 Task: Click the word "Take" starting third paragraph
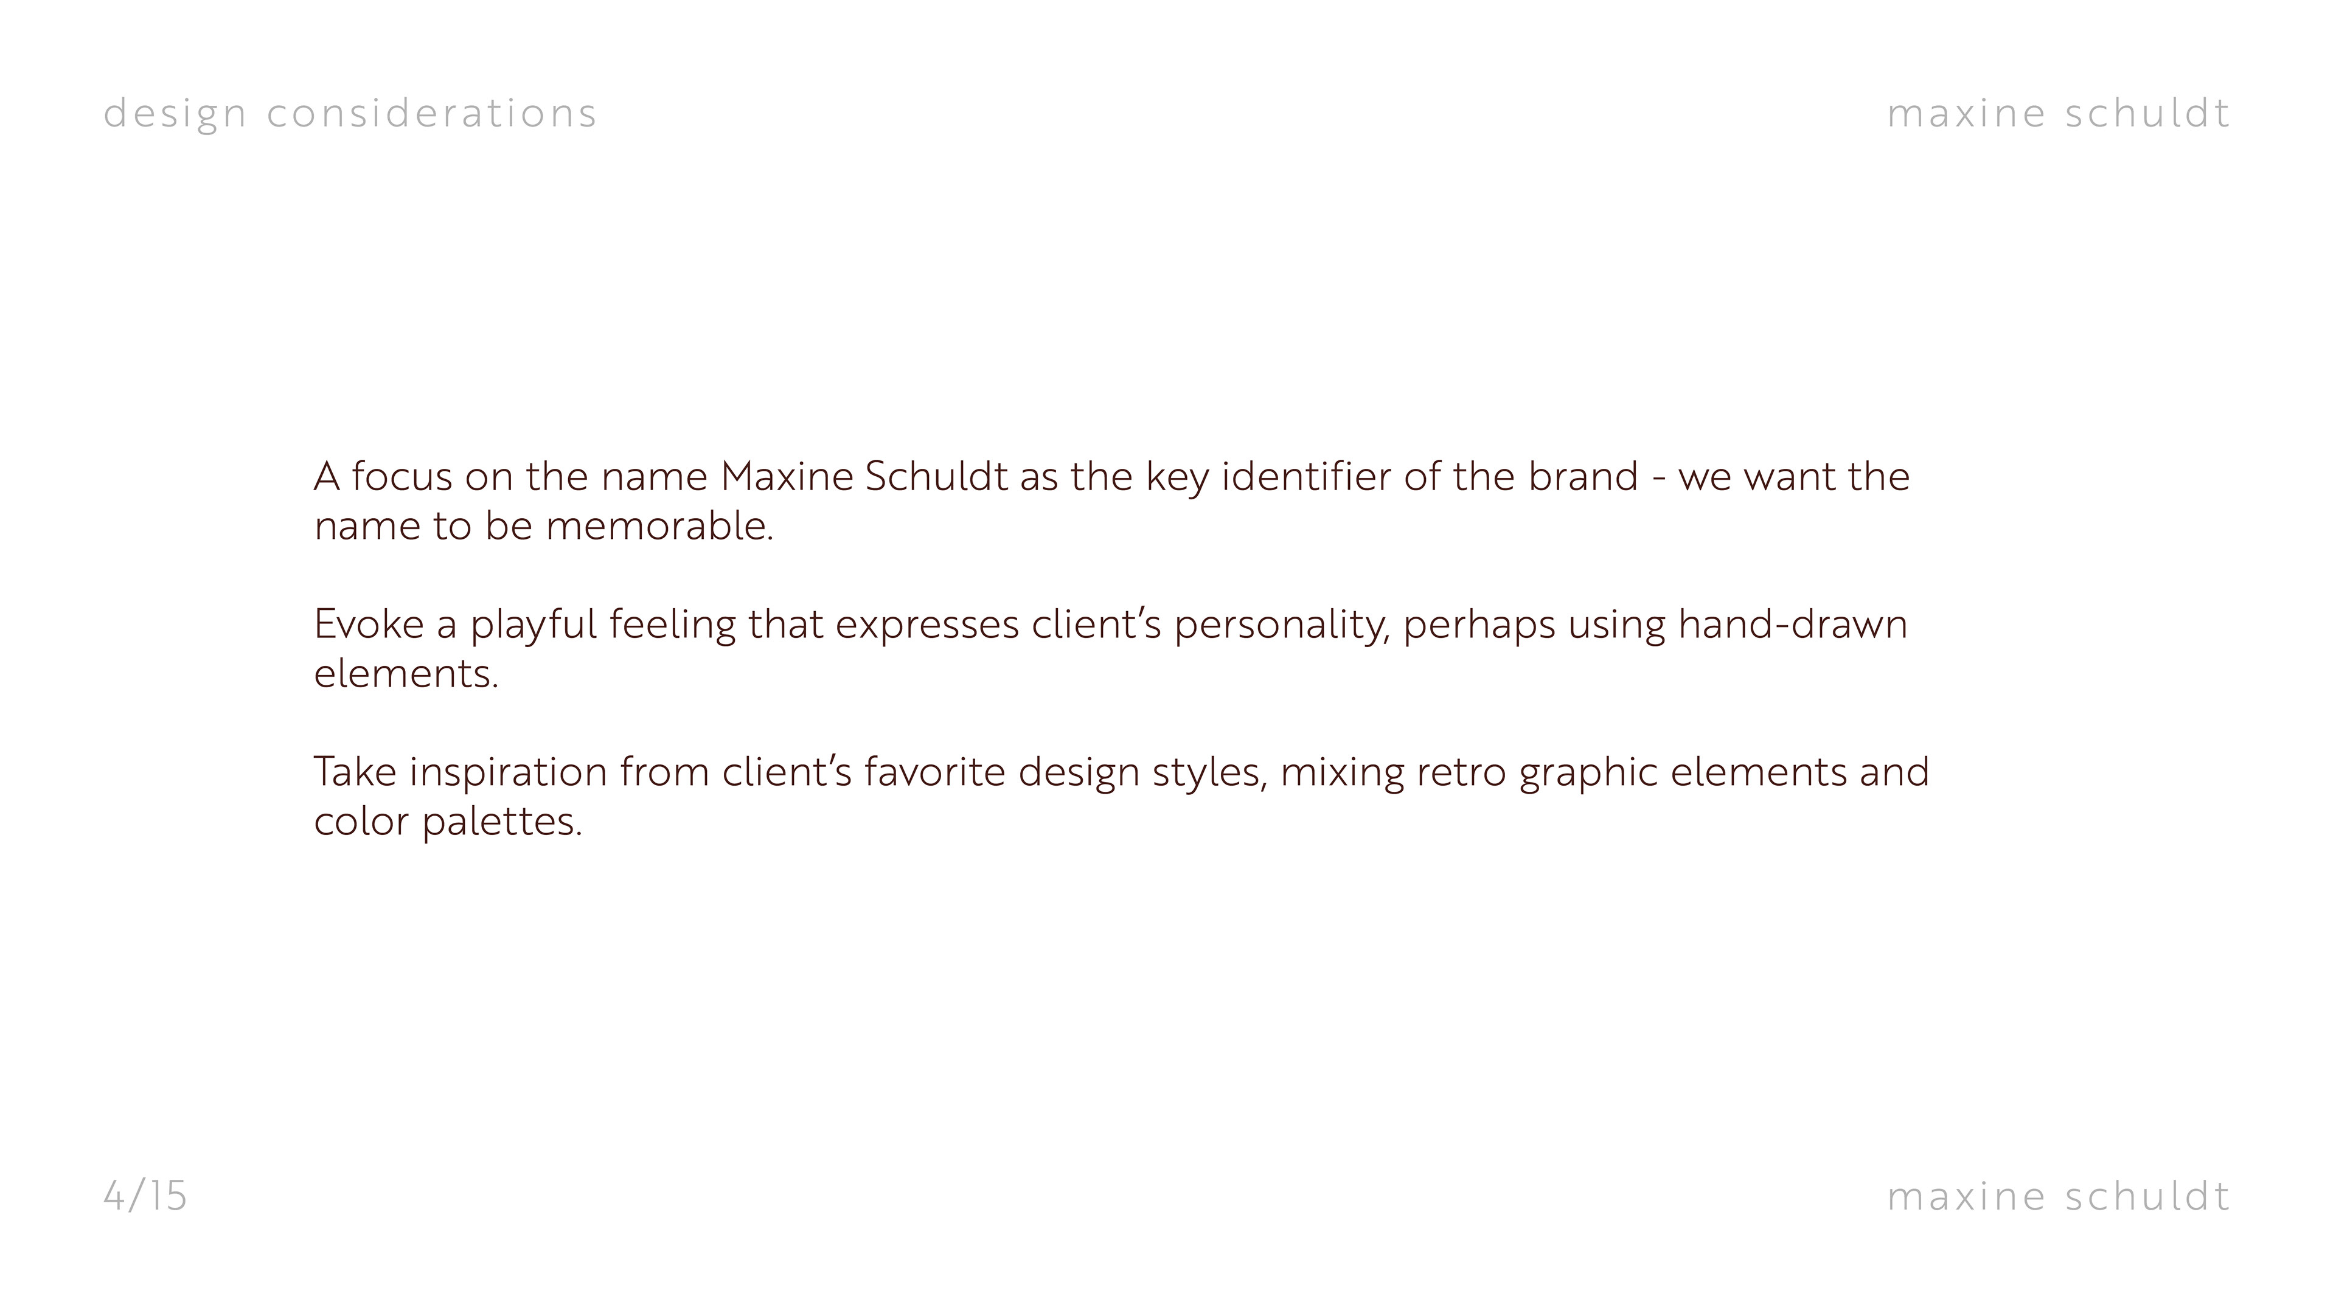355,772
